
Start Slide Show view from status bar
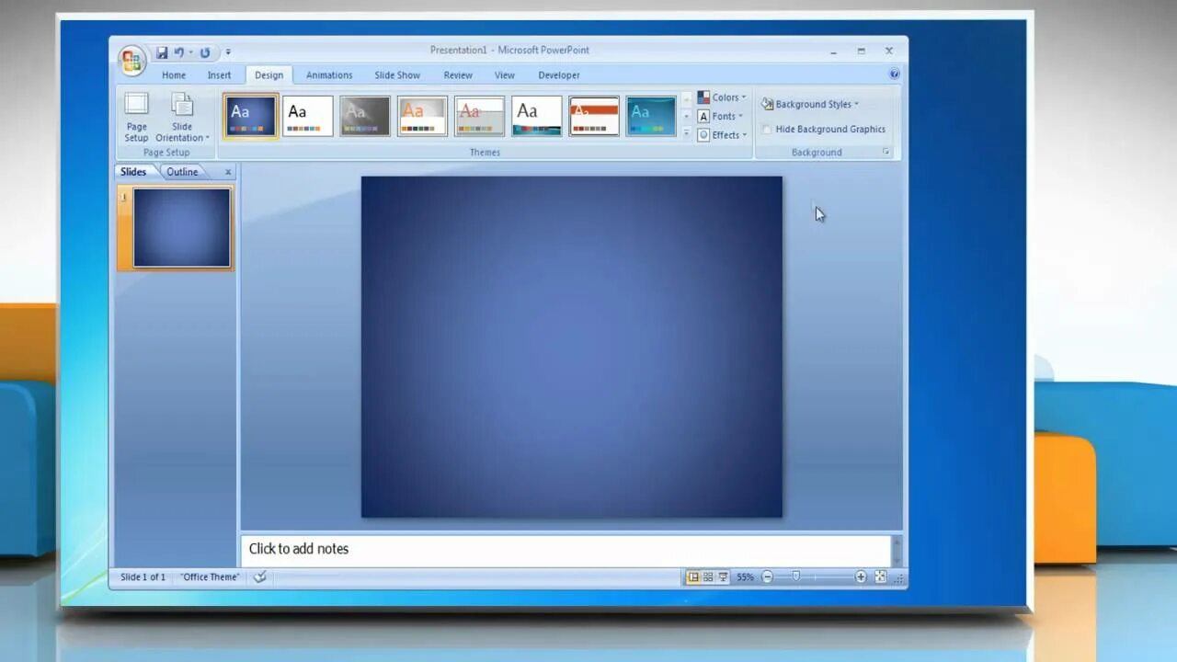(724, 577)
